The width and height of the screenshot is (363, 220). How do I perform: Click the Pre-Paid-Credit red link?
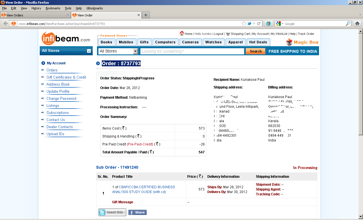click(x=140, y=144)
